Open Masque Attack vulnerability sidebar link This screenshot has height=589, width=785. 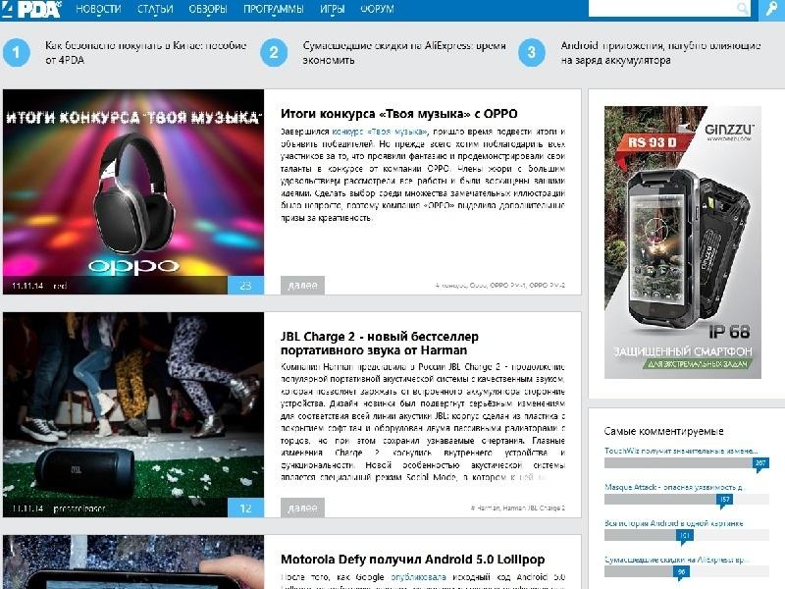674,487
